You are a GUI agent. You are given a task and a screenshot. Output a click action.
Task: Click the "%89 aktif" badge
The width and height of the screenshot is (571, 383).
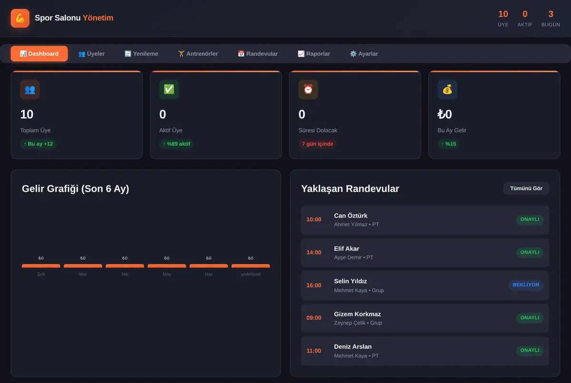pyautogui.click(x=177, y=144)
